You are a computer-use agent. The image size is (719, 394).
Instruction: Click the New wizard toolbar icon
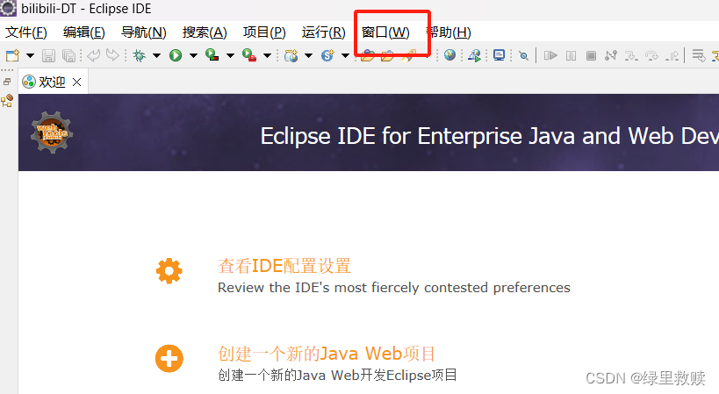pyautogui.click(x=12, y=56)
